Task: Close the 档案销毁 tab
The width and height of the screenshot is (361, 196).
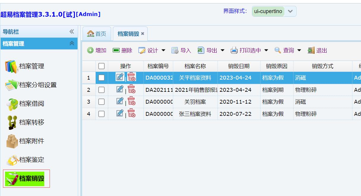Action: (x=143, y=34)
